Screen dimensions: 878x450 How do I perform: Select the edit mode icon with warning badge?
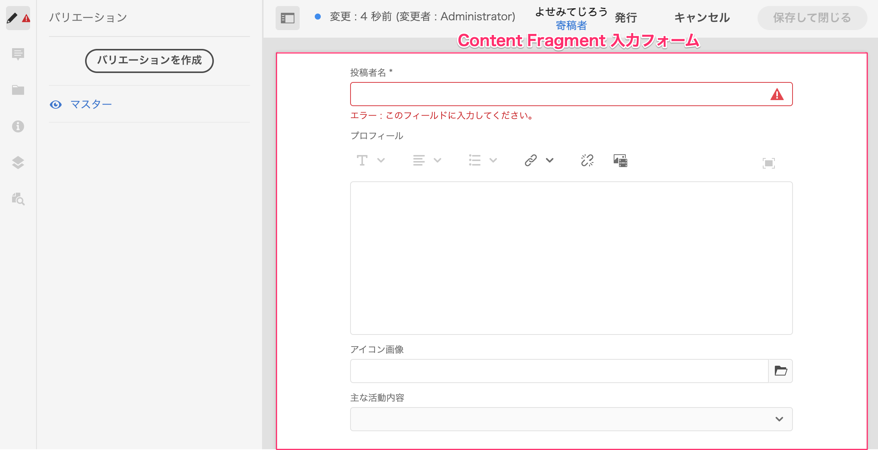[x=18, y=18]
